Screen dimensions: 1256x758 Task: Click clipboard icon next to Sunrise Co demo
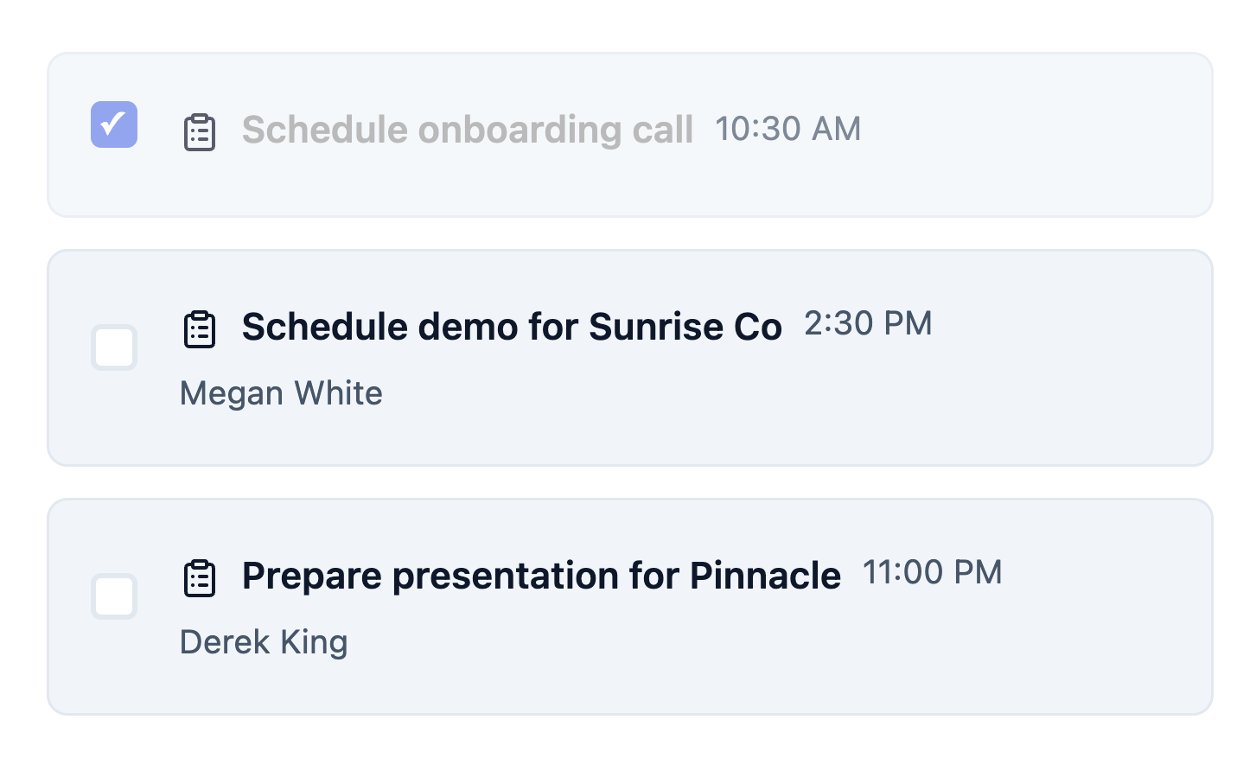point(200,329)
